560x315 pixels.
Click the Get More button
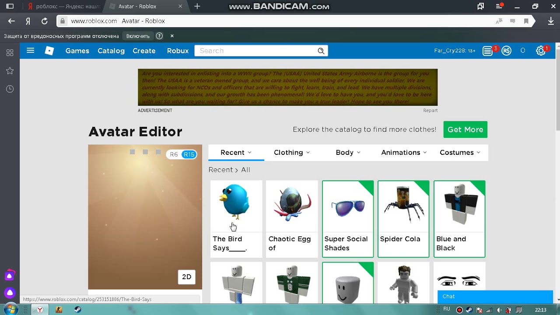point(465,129)
